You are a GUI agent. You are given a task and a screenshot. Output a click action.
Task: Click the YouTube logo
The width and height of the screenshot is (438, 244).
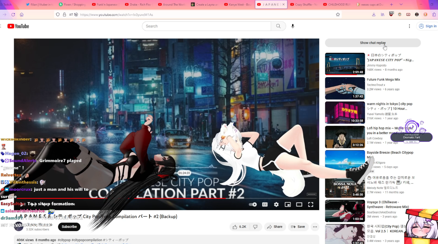point(18,26)
